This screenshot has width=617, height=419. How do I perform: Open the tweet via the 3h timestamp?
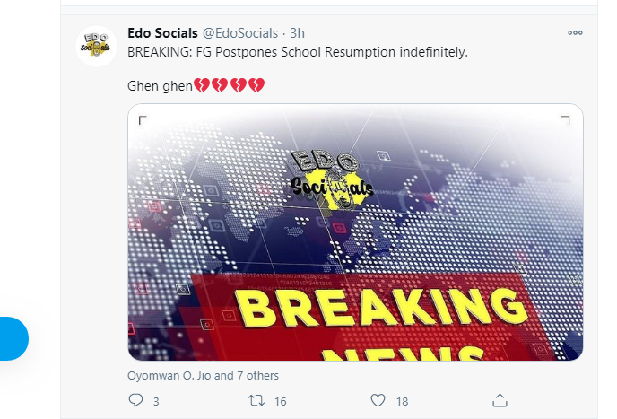point(297,33)
